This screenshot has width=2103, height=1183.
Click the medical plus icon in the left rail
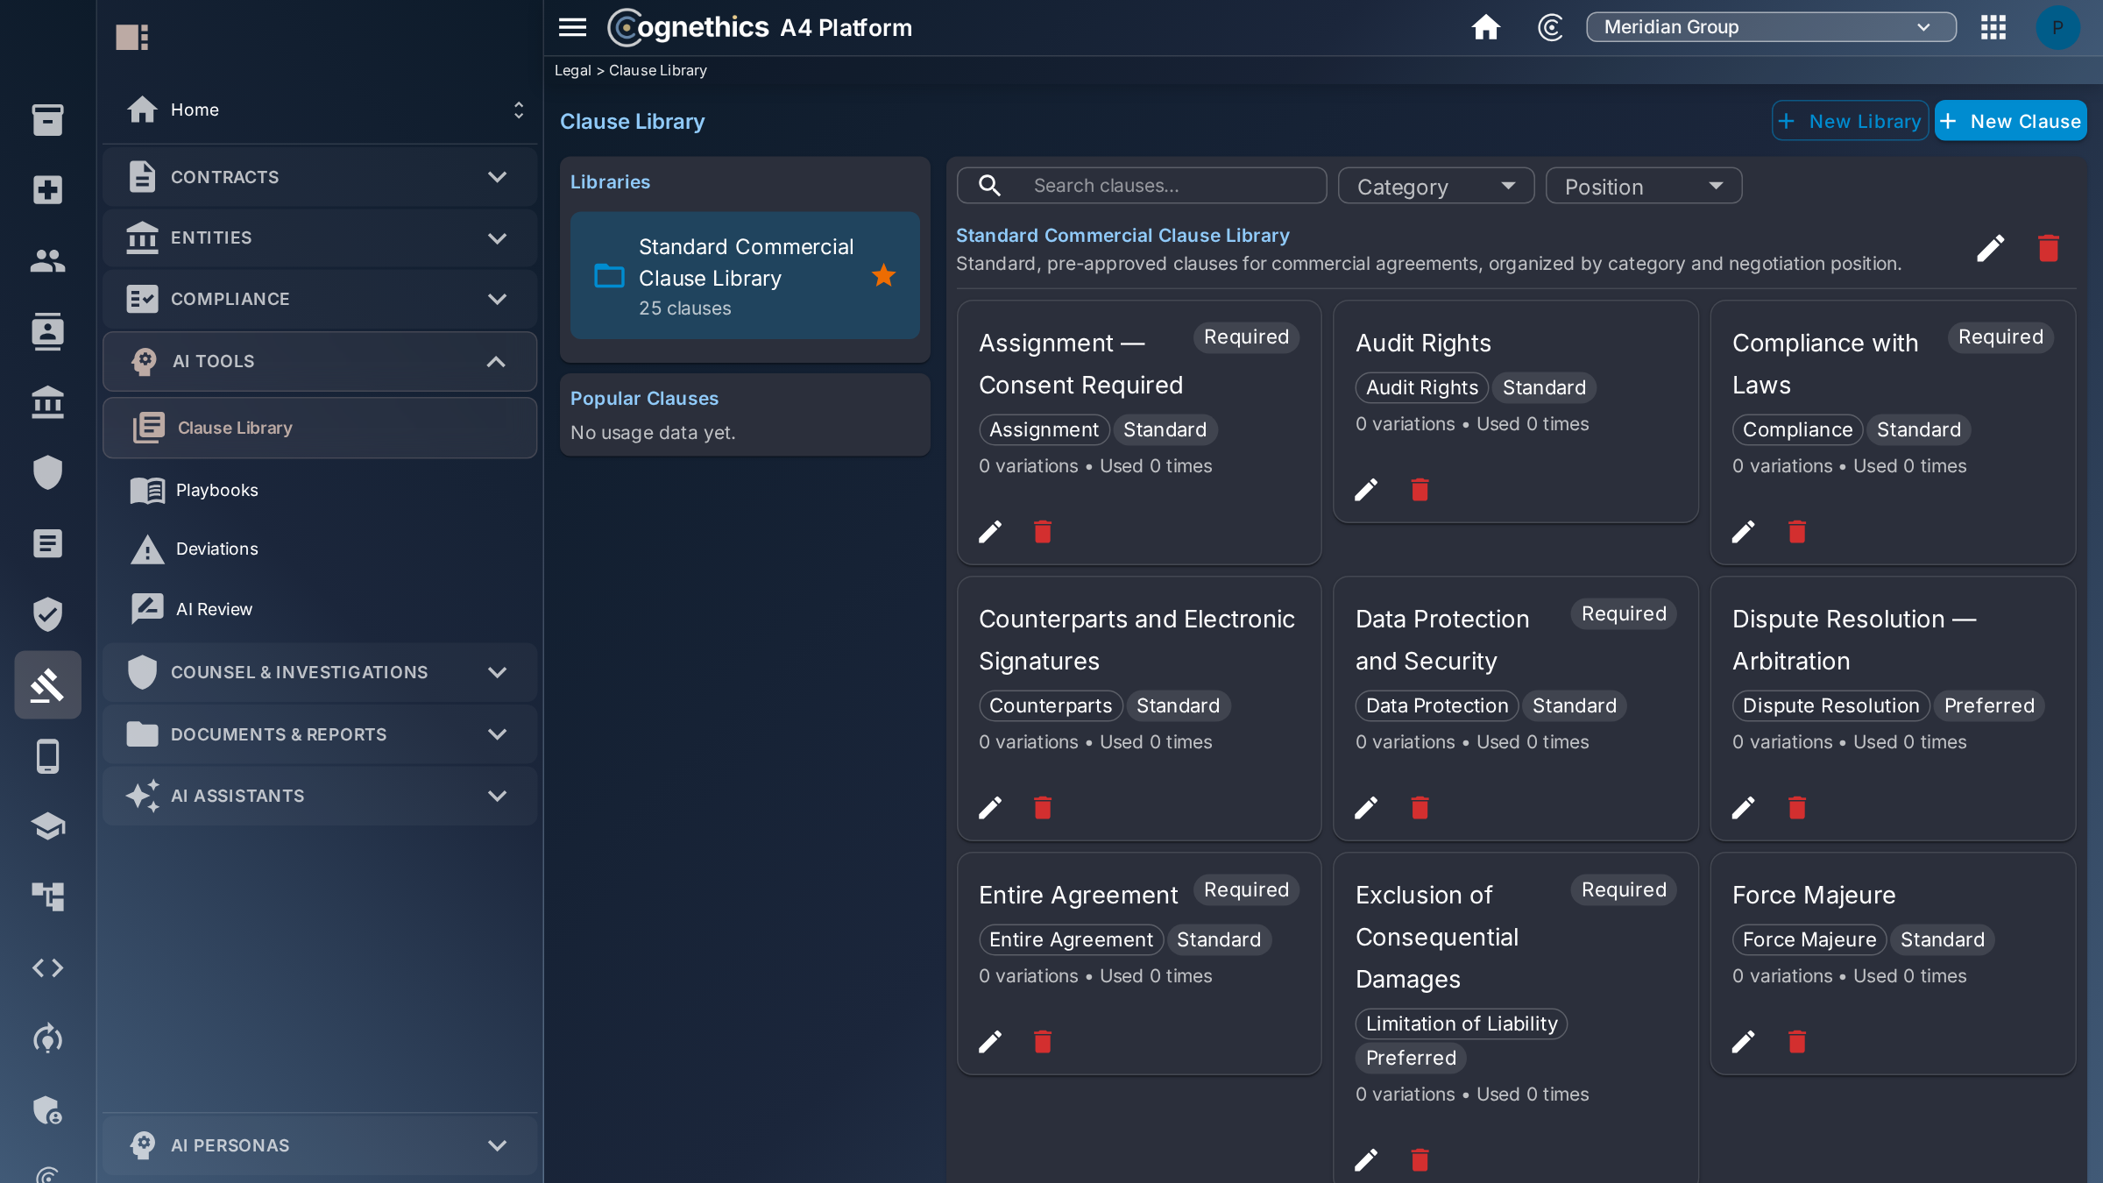[47, 190]
